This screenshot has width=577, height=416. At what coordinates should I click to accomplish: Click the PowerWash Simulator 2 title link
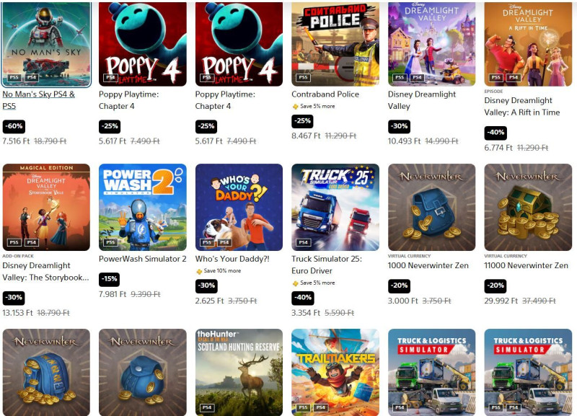pyautogui.click(x=142, y=259)
